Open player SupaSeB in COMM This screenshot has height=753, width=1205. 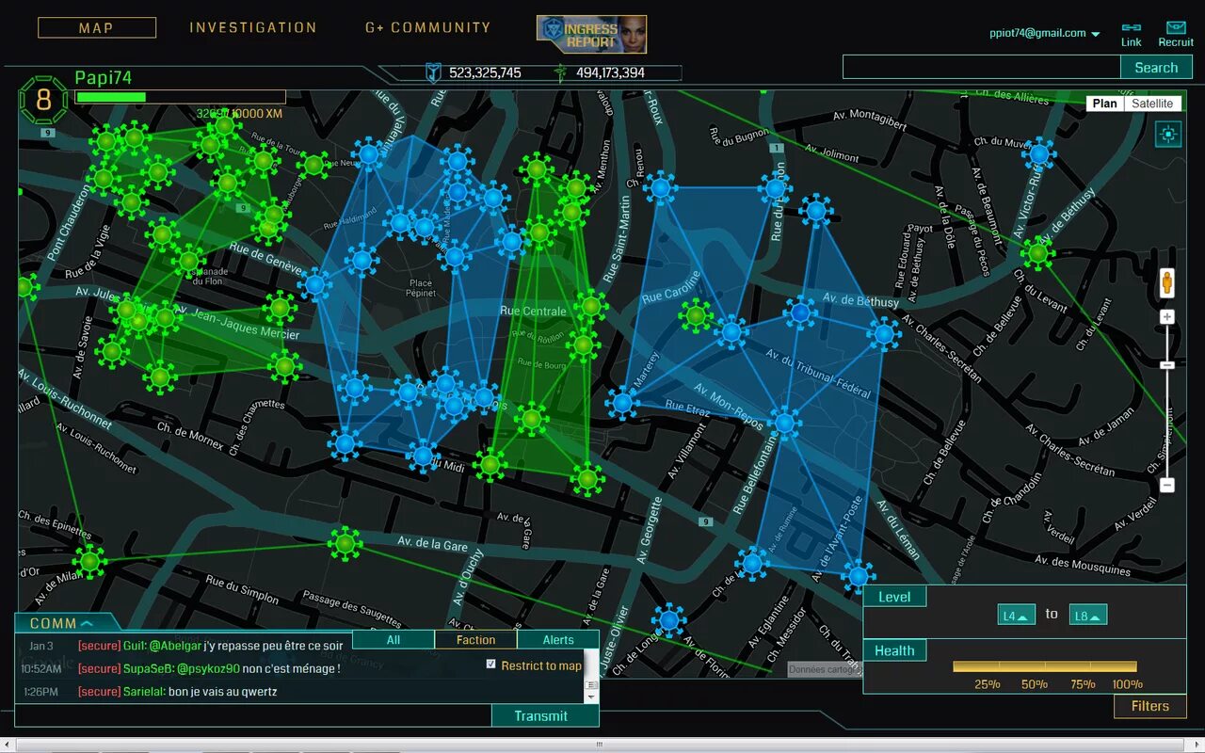coord(148,668)
